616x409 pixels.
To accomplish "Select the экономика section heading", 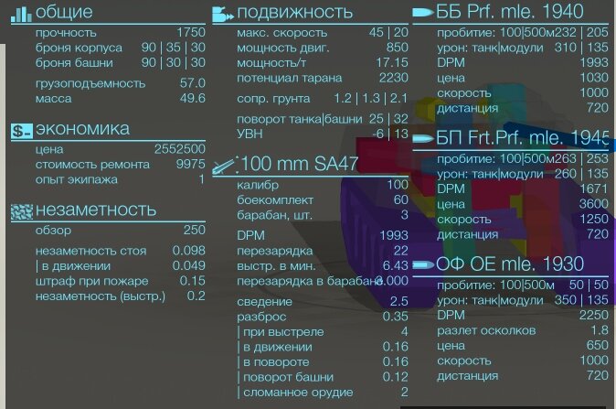I will 82,129.
